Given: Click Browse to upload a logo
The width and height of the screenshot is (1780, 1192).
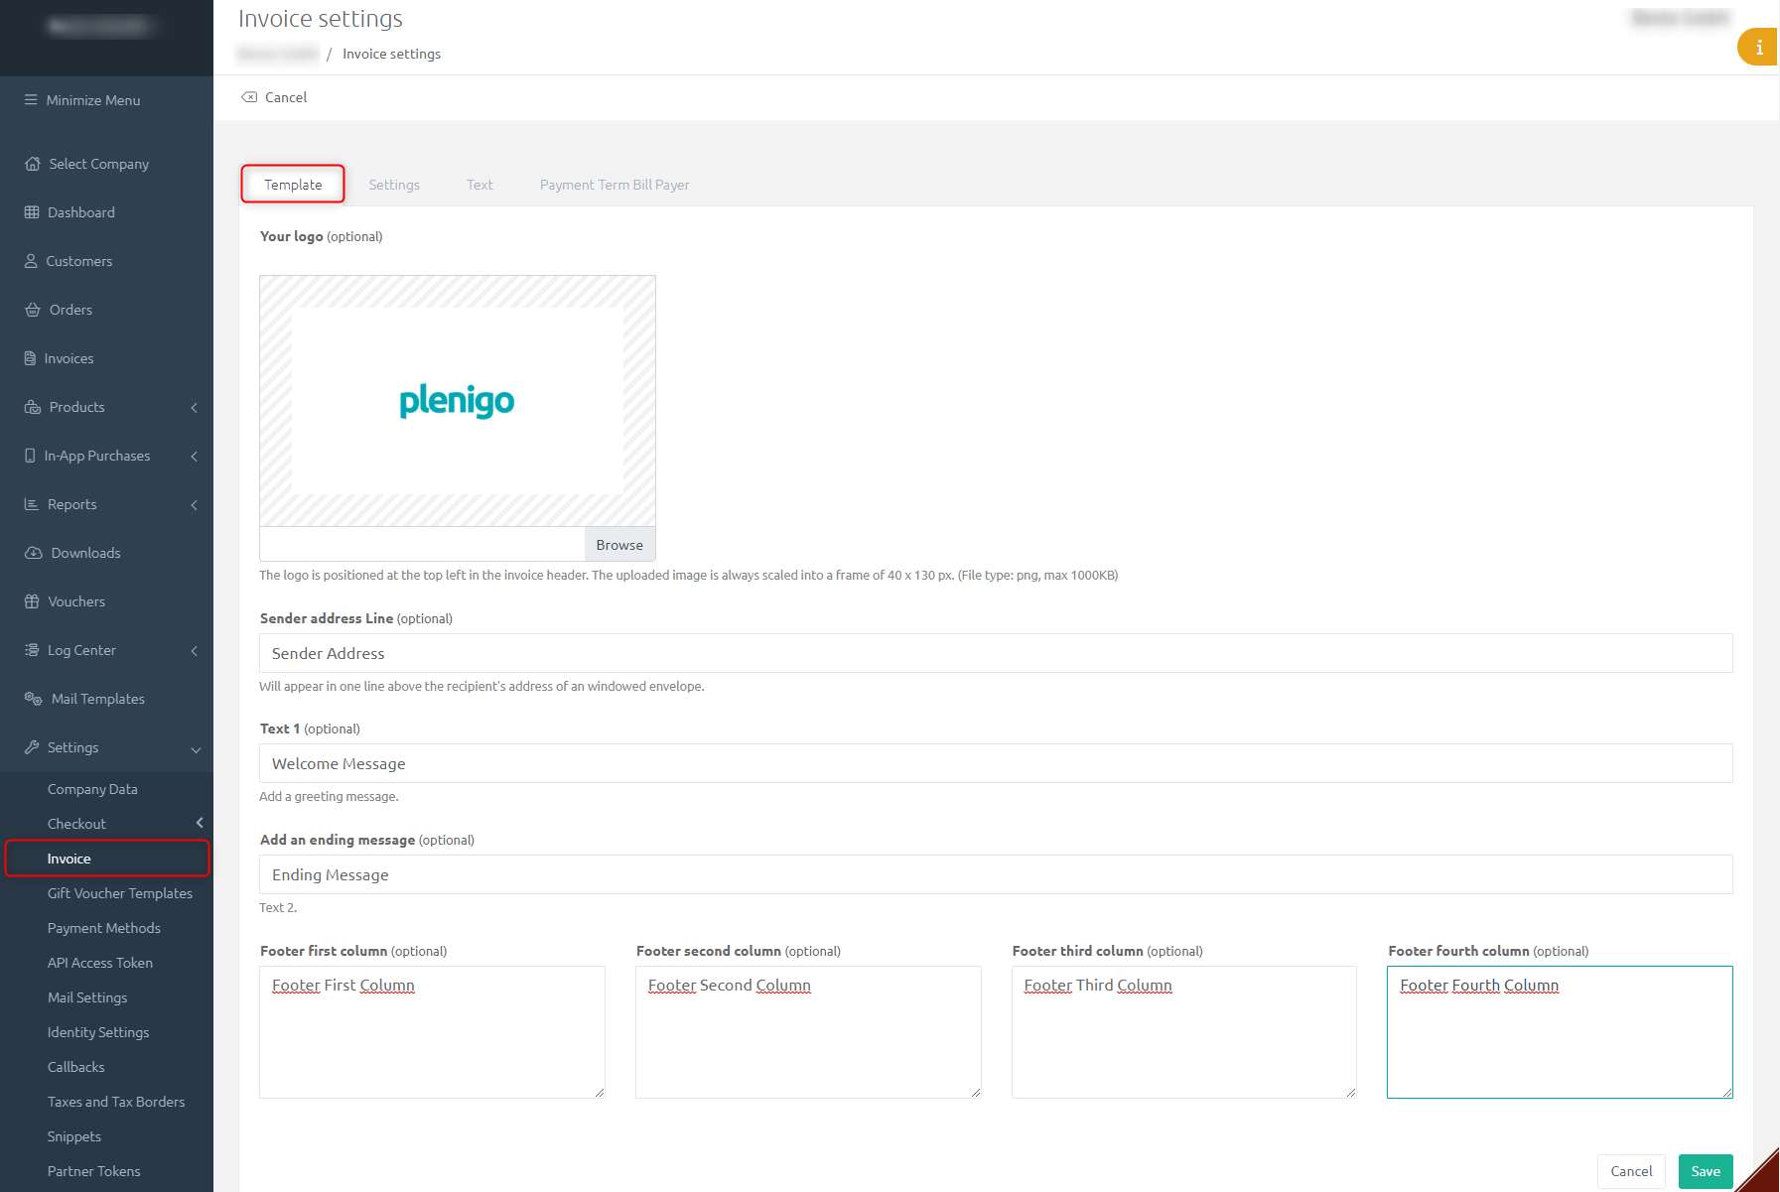Looking at the screenshot, I should (619, 545).
